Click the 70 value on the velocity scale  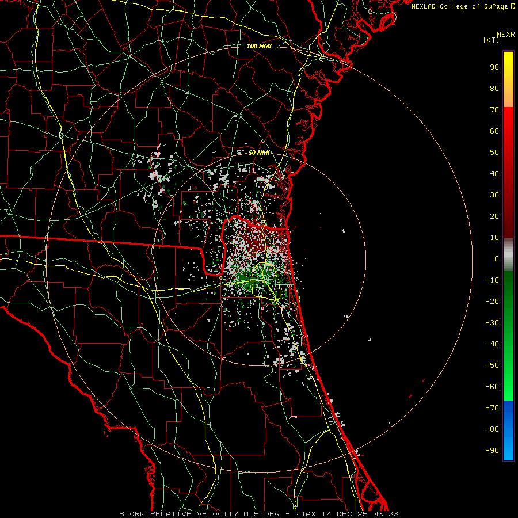point(494,110)
